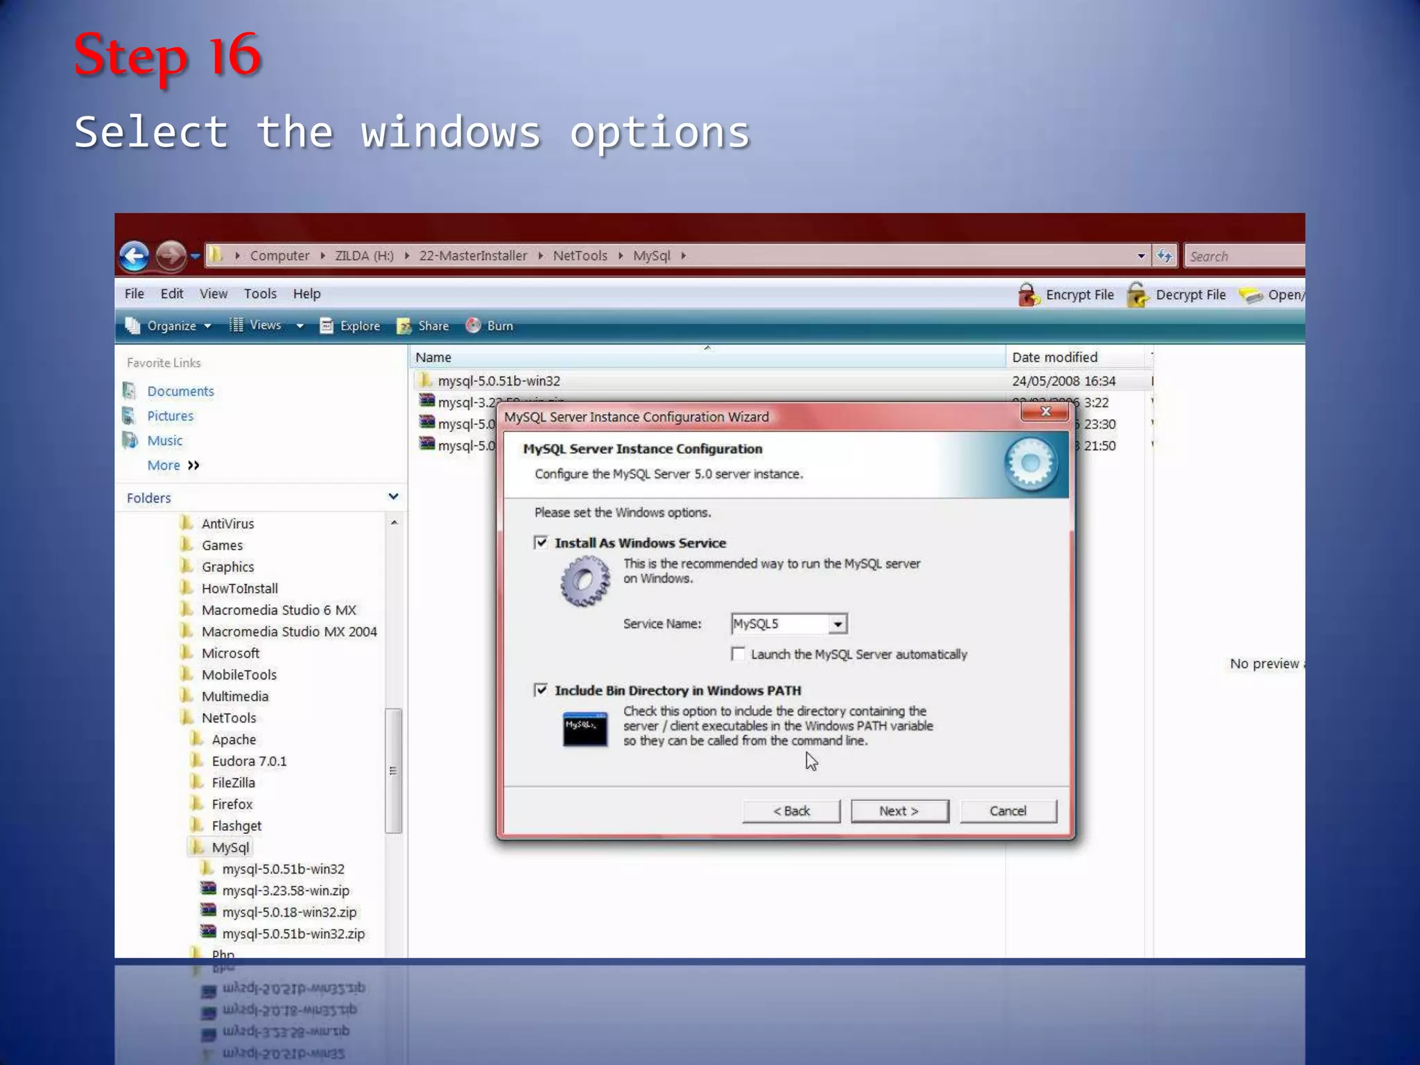1420x1065 pixels.
Task: Click the wizard header gear logo
Action: (1031, 464)
